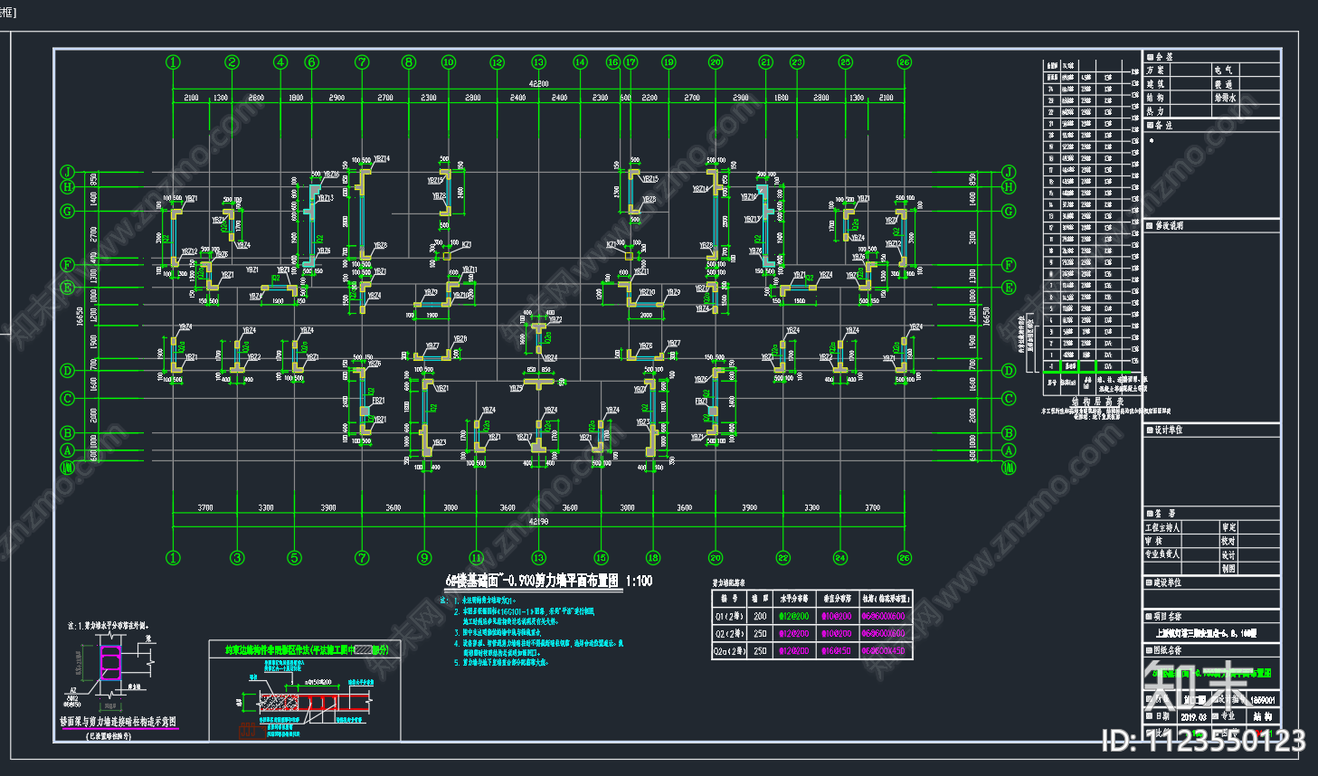Select grid axis bubble 24
The height and width of the screenshot is (776, 1318).
(840, 558)
